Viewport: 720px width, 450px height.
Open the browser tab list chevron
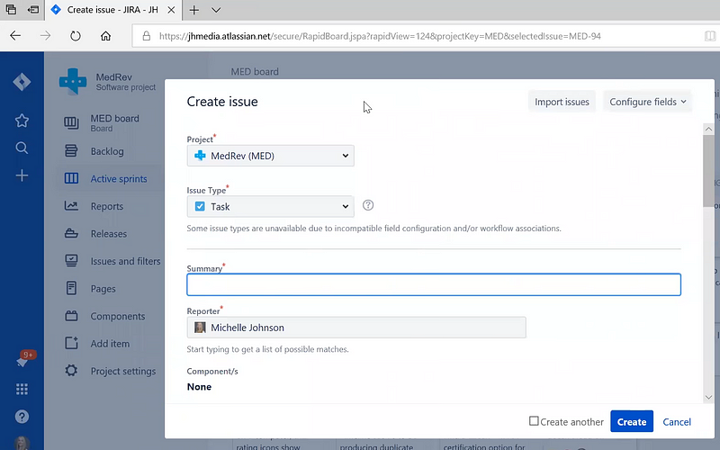[x=216, y=10]
